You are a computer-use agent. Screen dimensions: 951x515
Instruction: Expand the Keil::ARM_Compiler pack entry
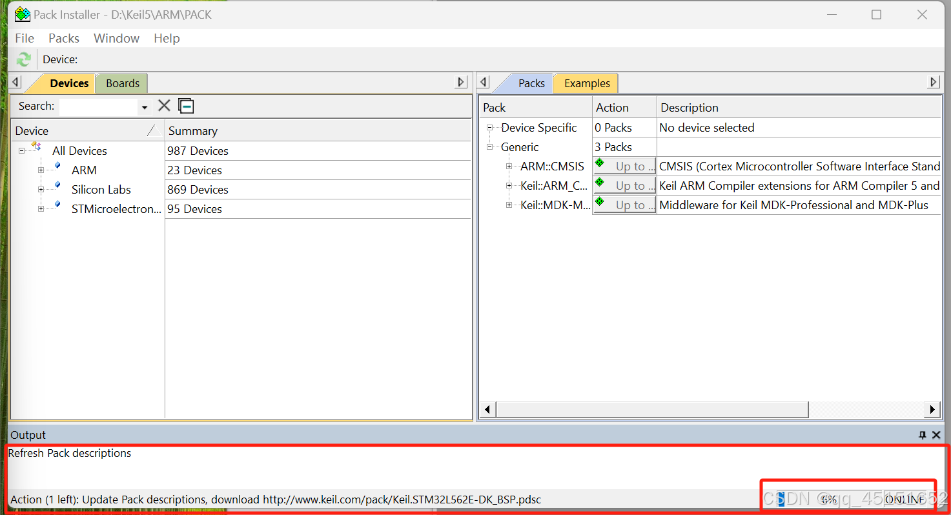click(509, 186)
